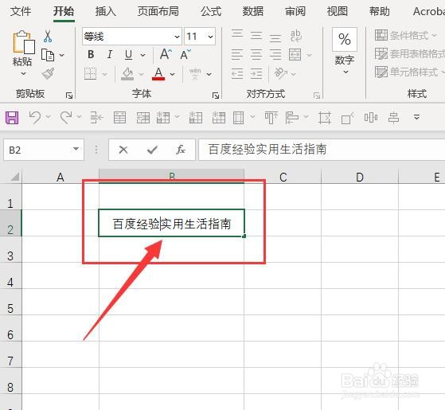Open the font name combo box 等线

[x=132, y=37]
